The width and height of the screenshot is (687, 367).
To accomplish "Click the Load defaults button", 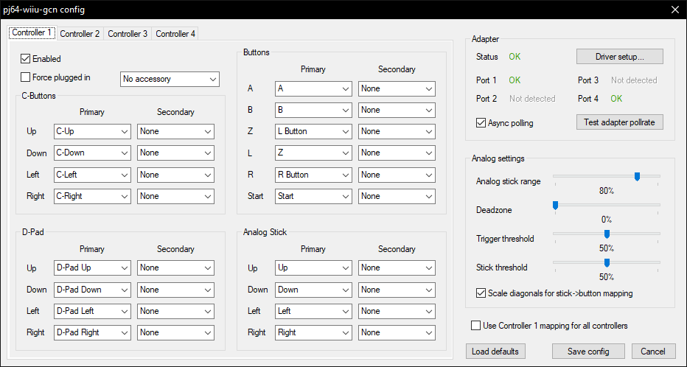I will coord(495,352).
